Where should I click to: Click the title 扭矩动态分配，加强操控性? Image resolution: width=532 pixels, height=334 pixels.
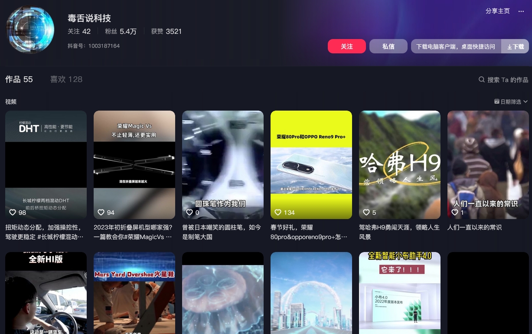pyautogui.click(x=44, y=232)
